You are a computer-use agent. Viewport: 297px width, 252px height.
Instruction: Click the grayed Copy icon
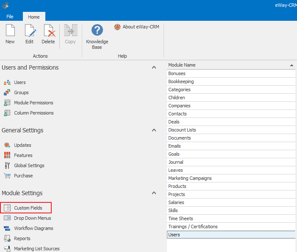click(71, 30)
